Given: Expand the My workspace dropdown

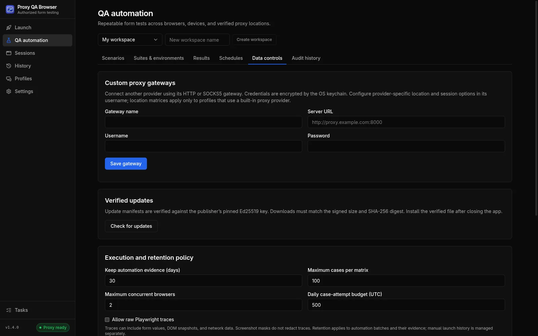Looking at the screenshot, I should (x=130, y=40).
